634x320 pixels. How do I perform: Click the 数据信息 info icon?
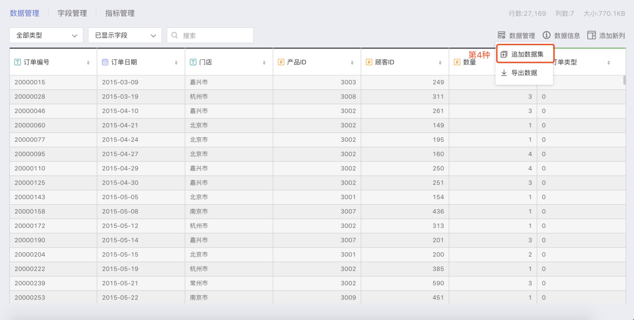546,35
